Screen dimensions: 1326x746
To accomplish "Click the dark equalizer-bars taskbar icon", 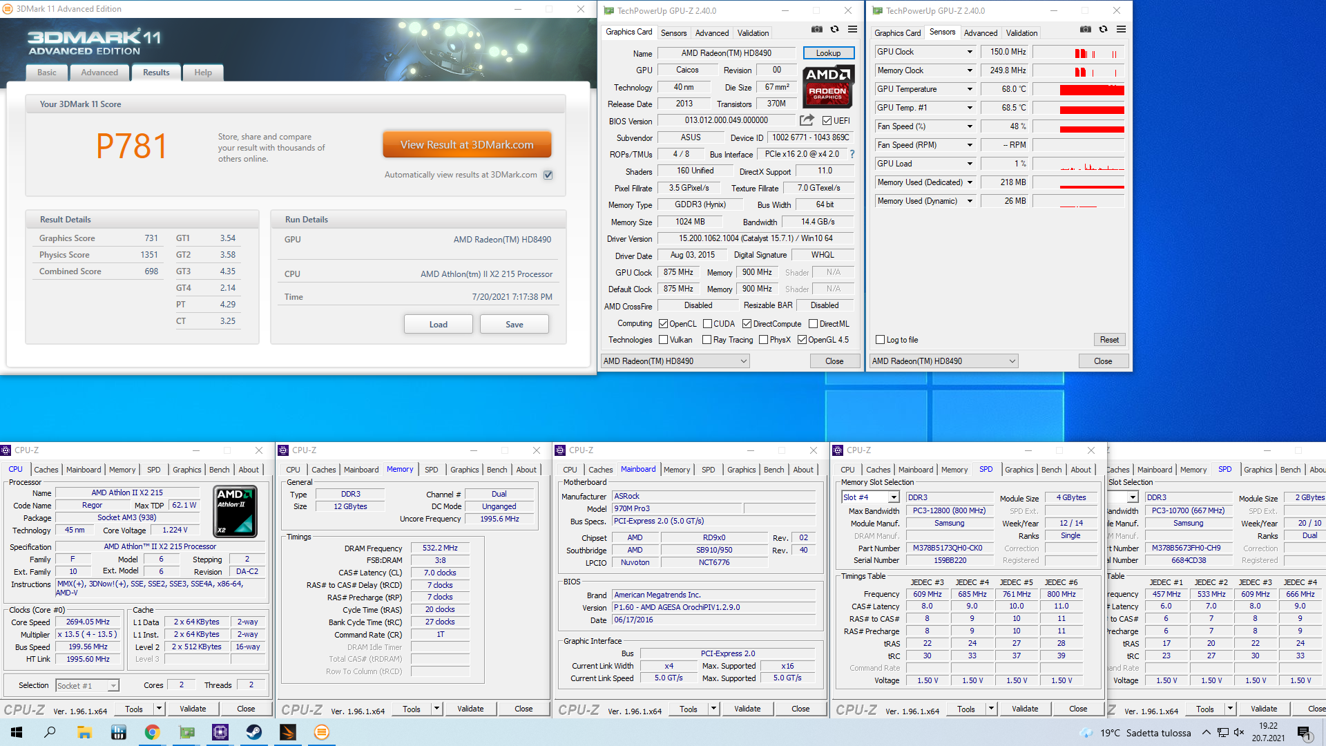I will click(118, 732).
